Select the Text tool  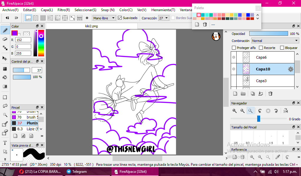pos(5,143)
